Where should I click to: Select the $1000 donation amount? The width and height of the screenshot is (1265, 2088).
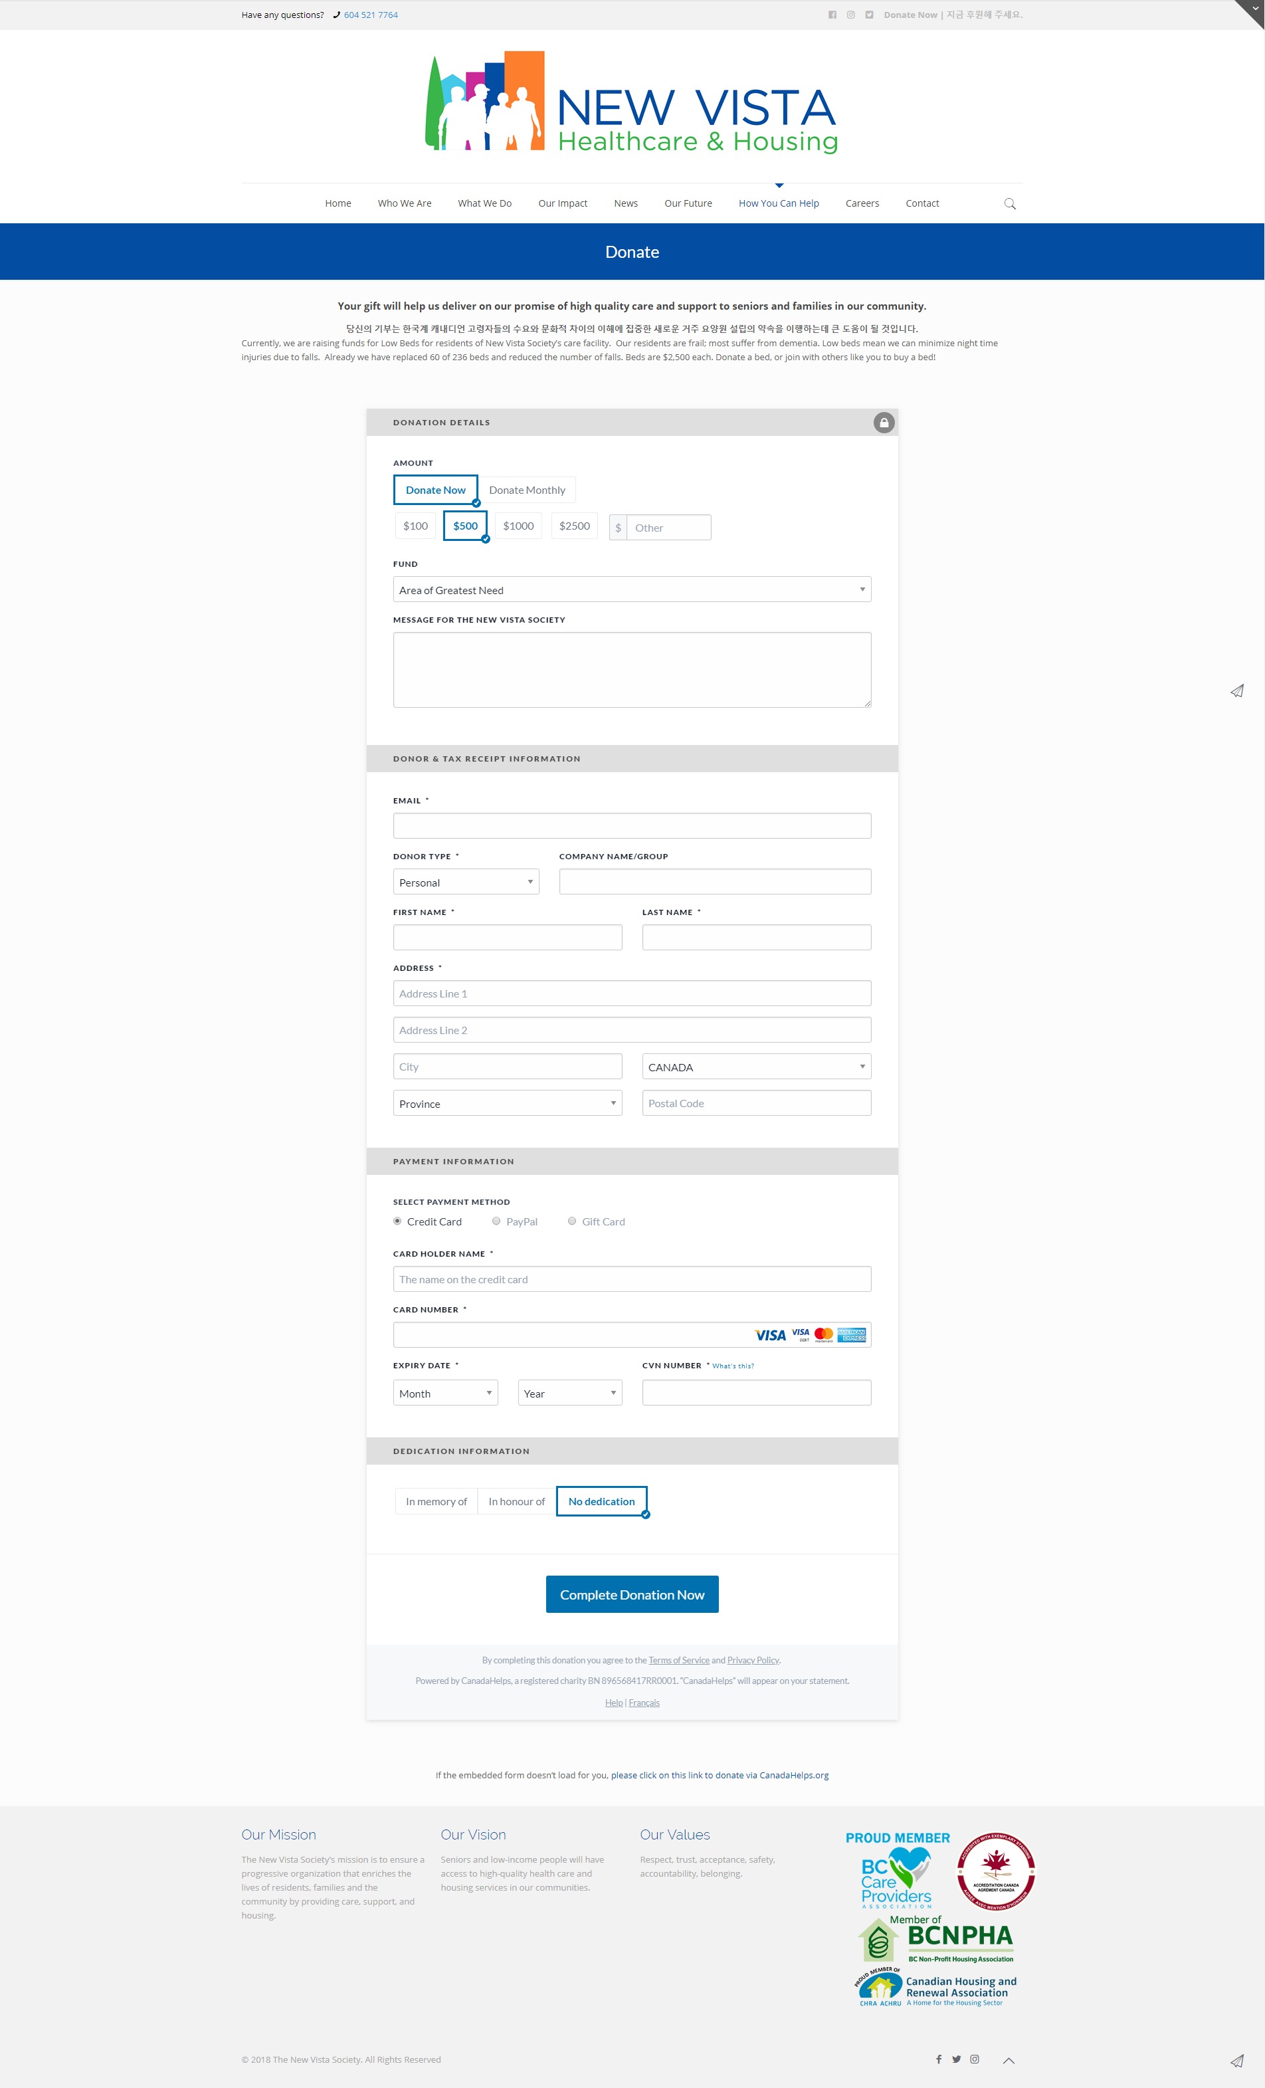[x=518, y=526]
